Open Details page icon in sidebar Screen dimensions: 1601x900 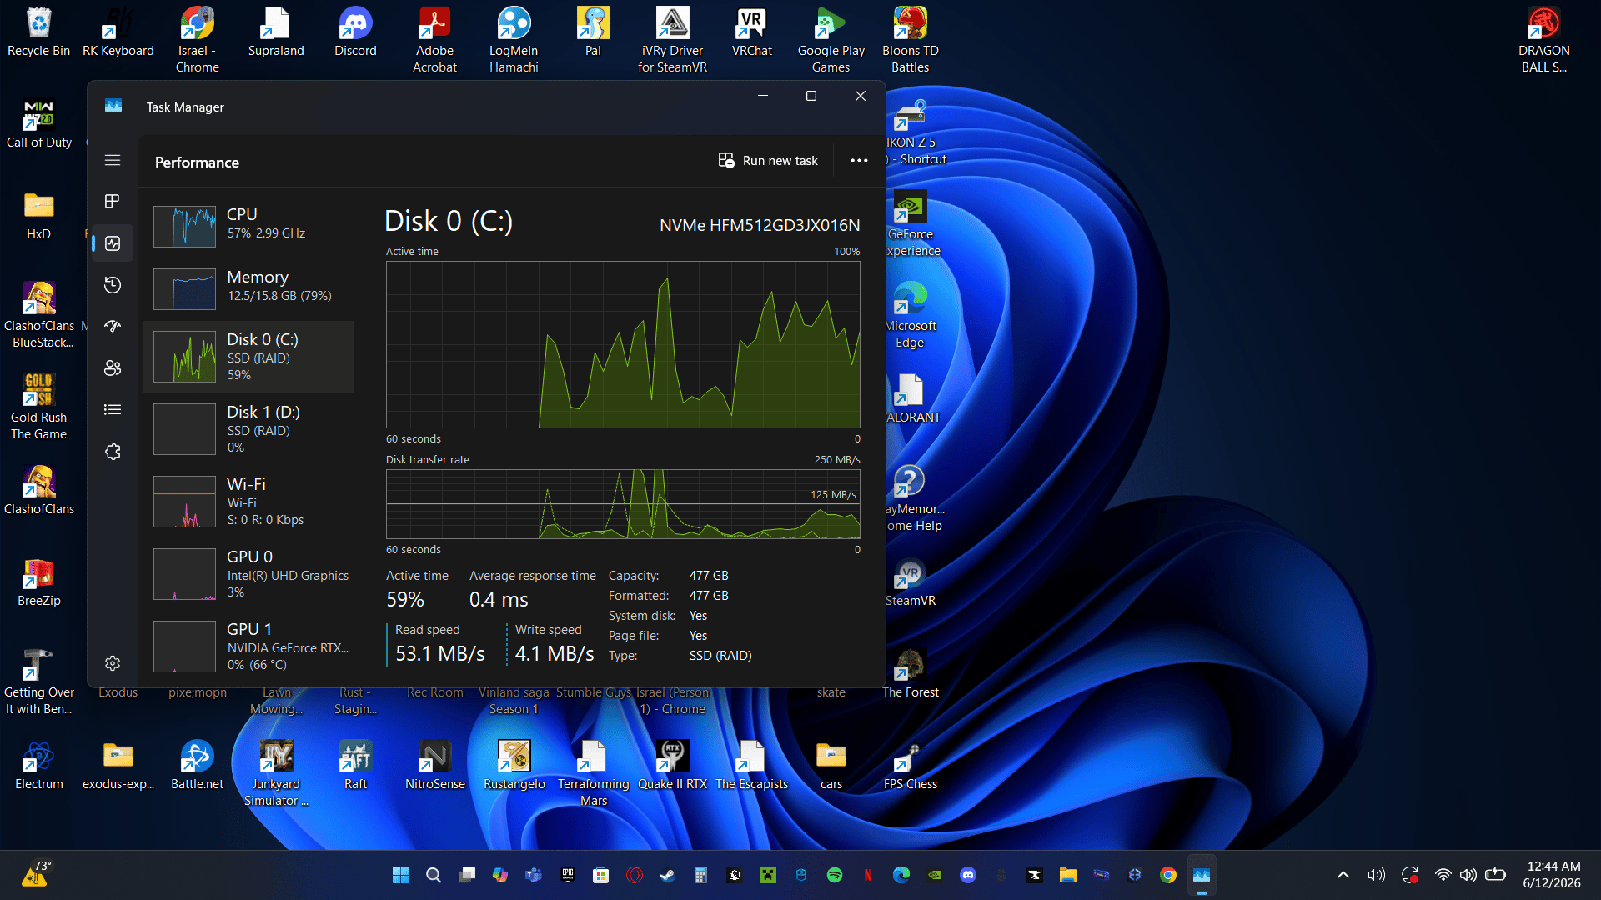point(113,410)
